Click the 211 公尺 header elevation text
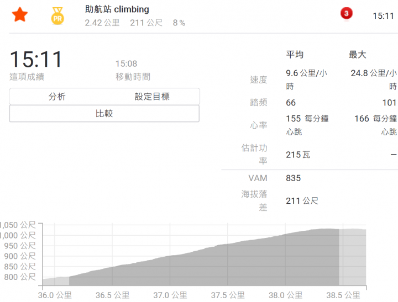 (x=146, y=23)
